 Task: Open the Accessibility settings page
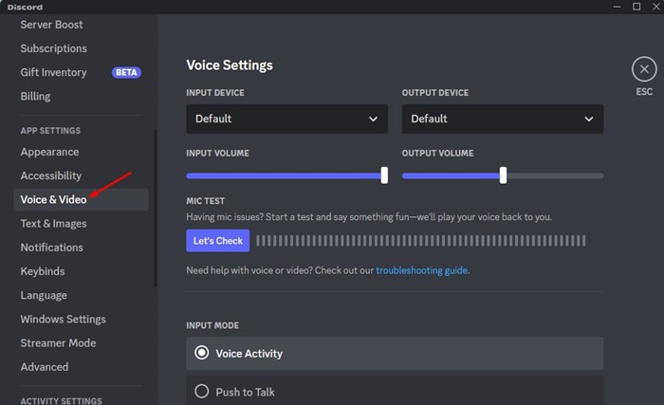51,175
